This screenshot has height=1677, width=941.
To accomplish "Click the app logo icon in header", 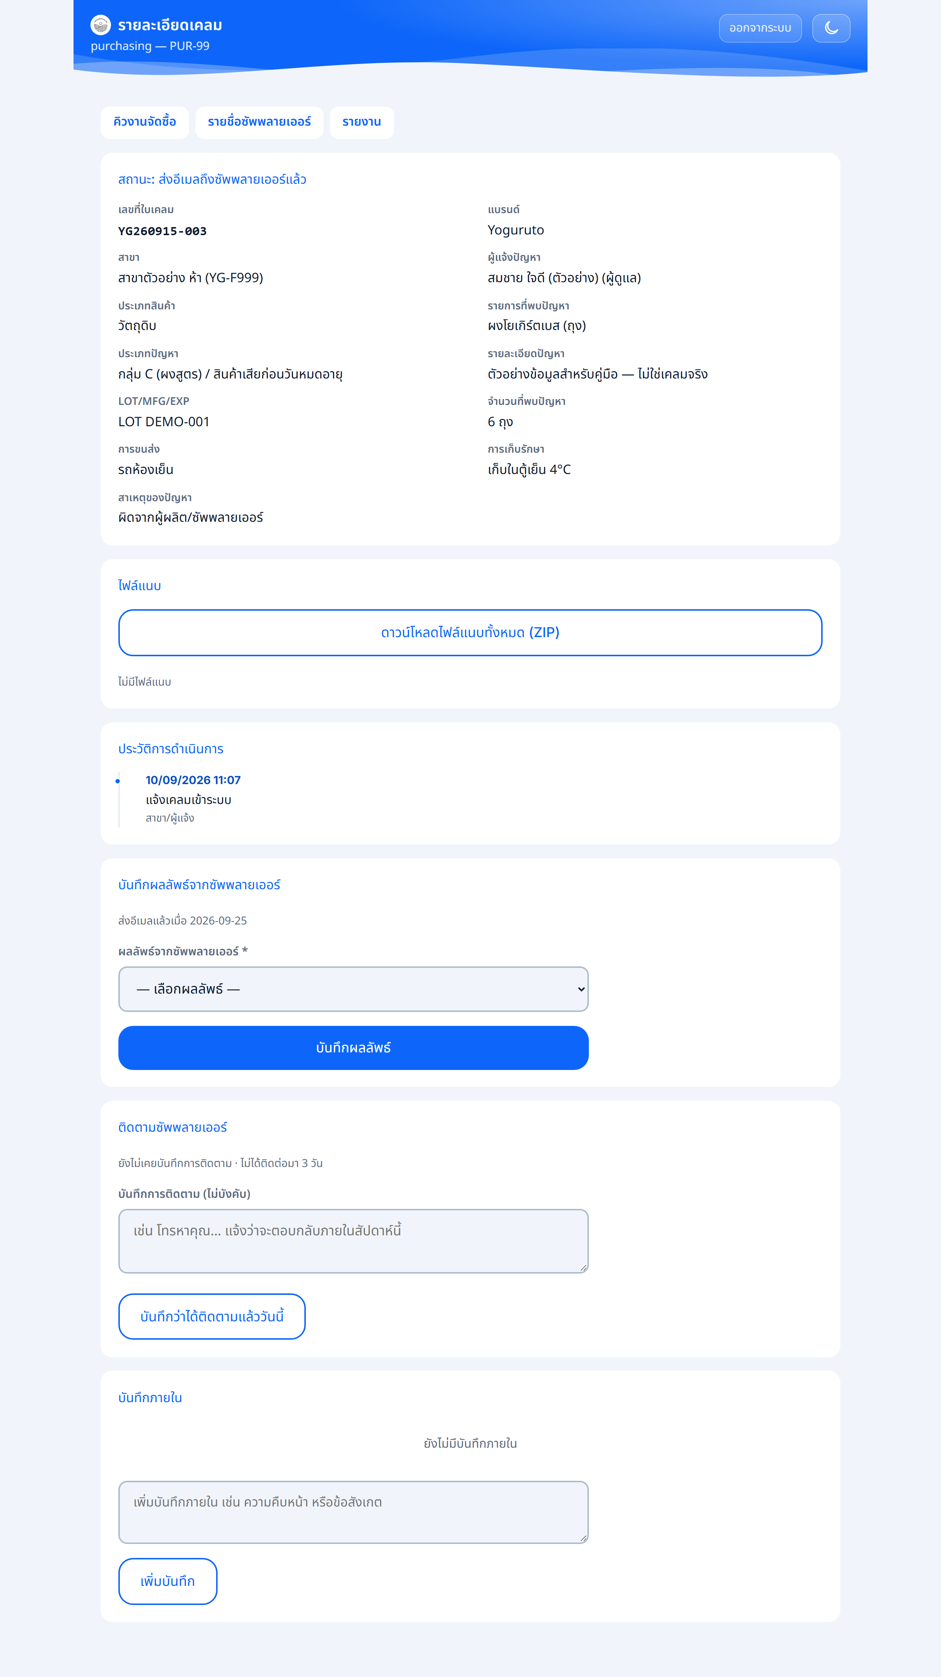I will (x=100, y=25).
